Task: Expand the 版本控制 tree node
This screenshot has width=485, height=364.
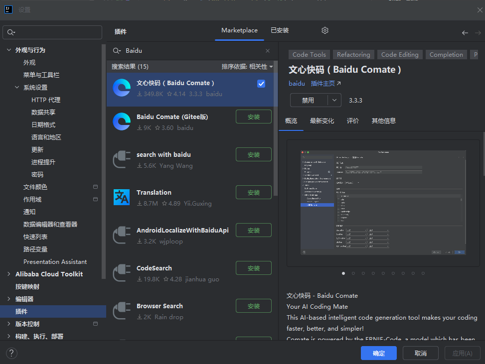Action: 9,324
